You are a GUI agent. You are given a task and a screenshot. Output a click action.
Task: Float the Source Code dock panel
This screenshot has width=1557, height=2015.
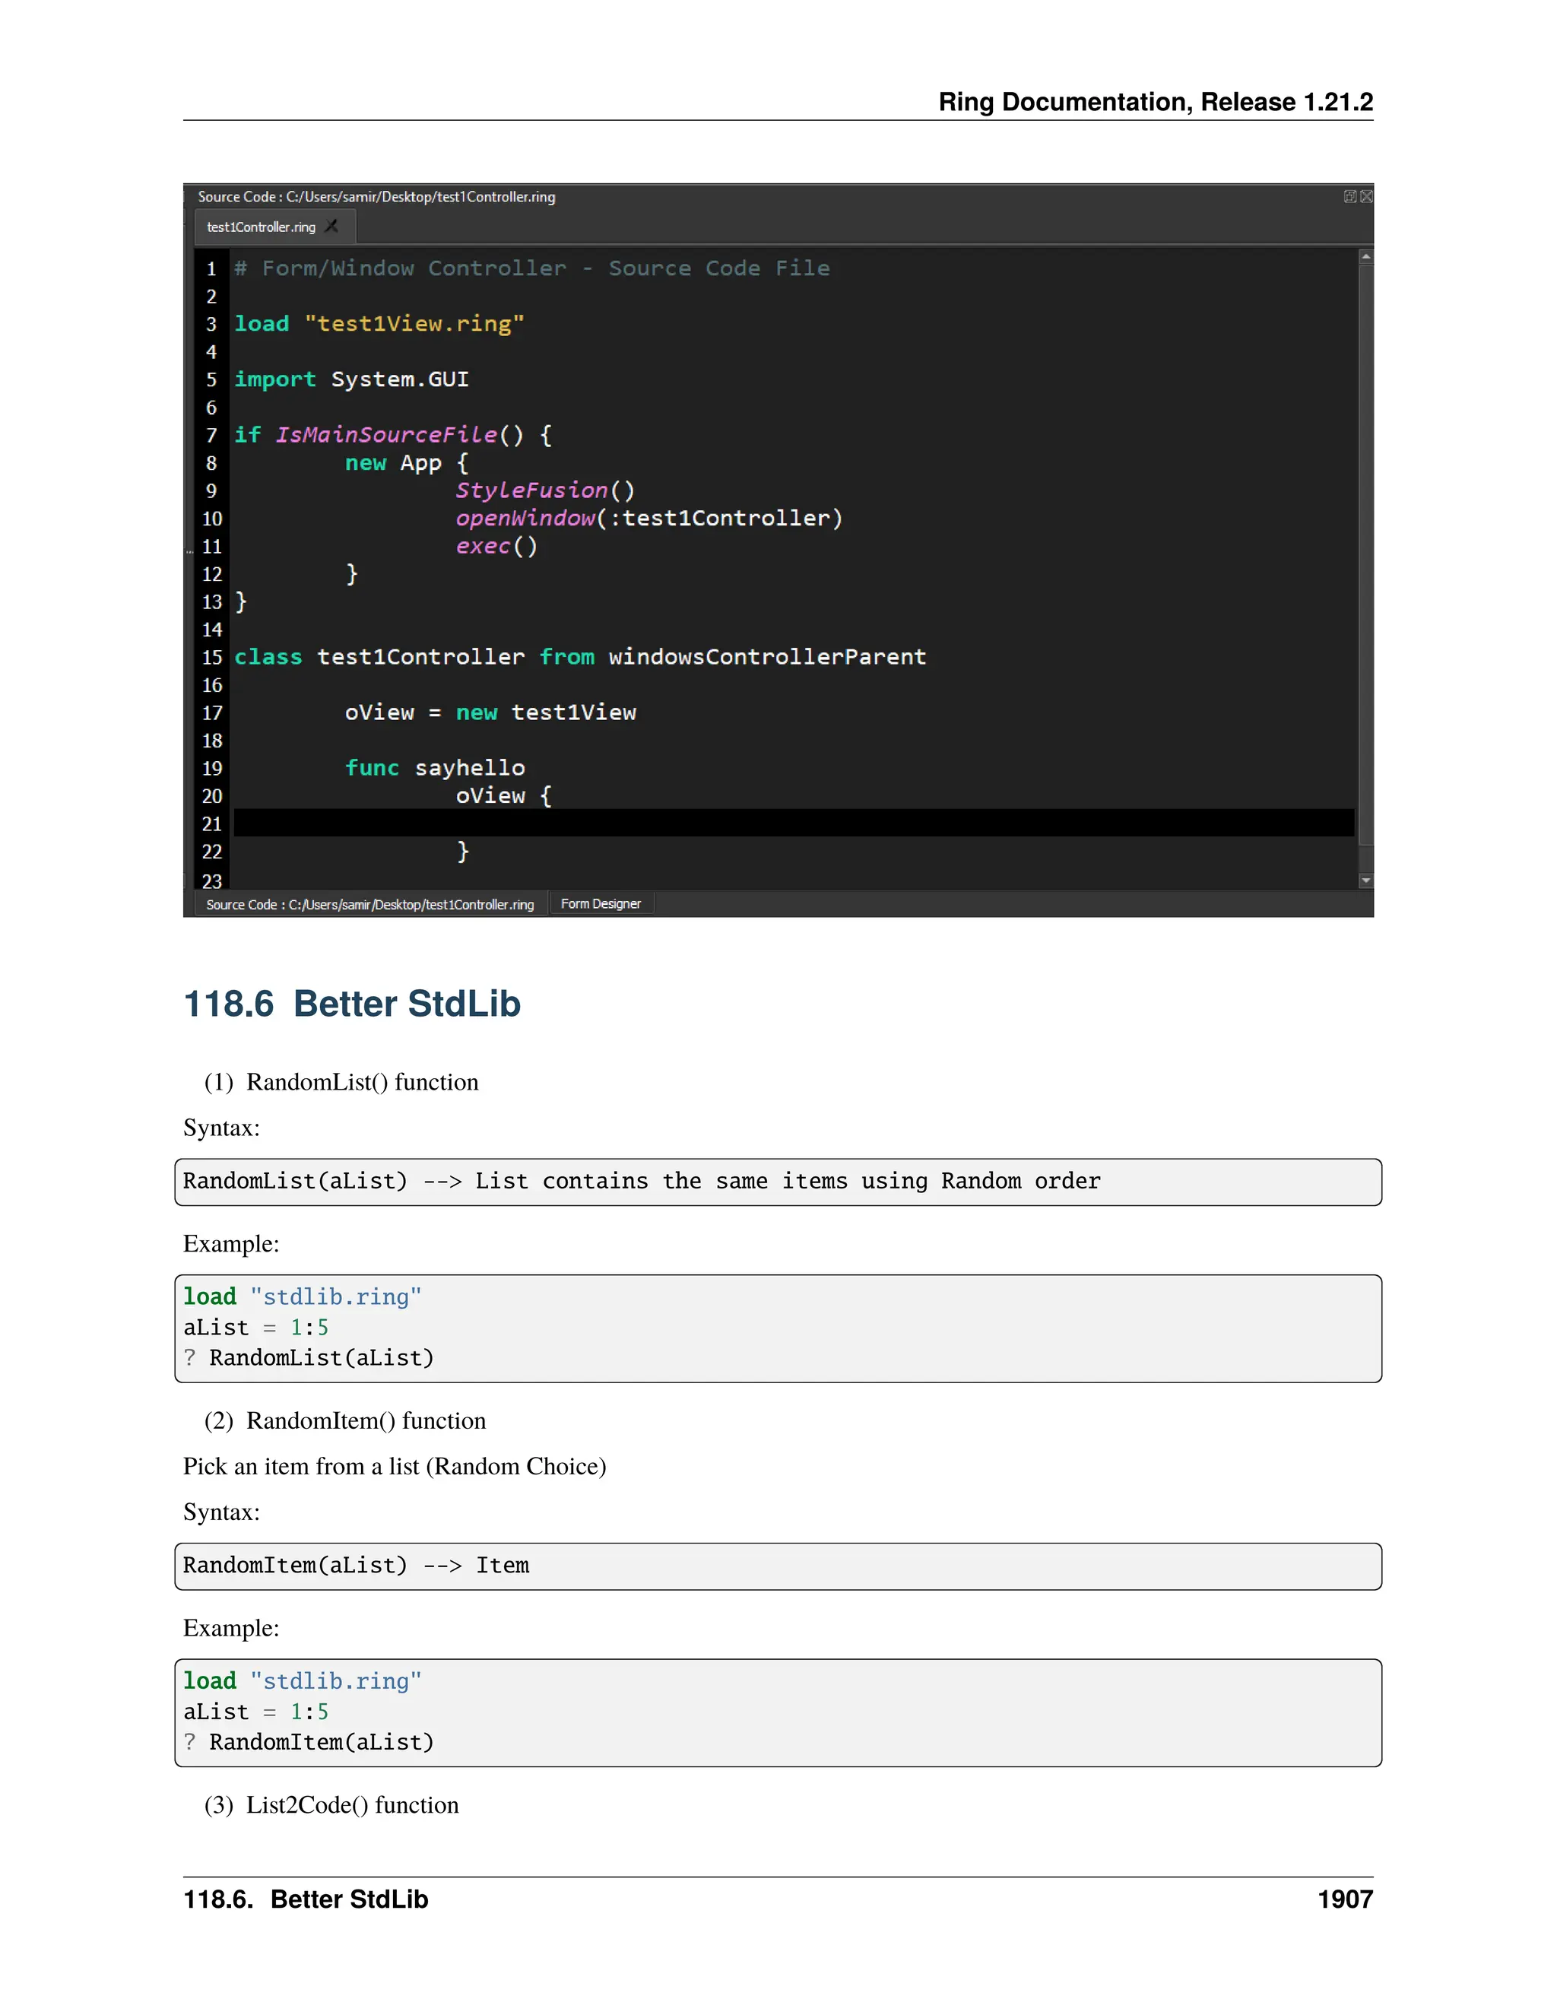point(1349,196)
